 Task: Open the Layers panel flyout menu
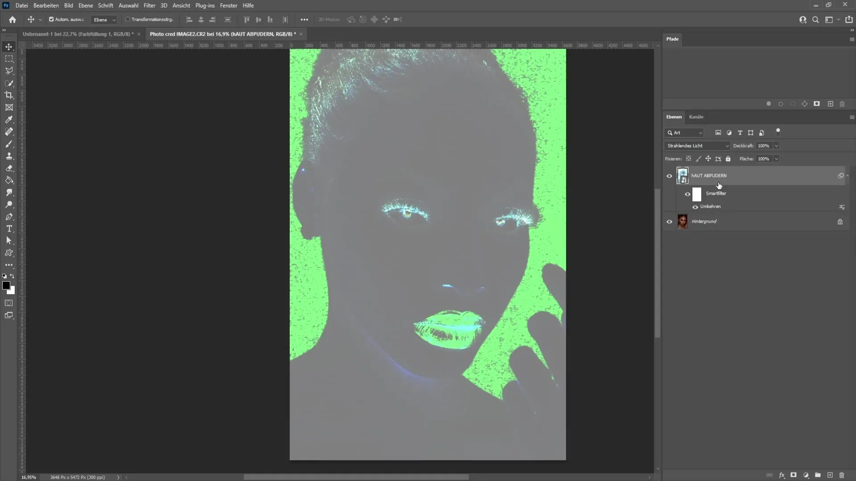coord(852,117)
